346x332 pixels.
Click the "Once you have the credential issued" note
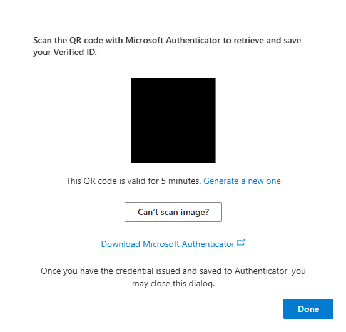coord(173,277)
